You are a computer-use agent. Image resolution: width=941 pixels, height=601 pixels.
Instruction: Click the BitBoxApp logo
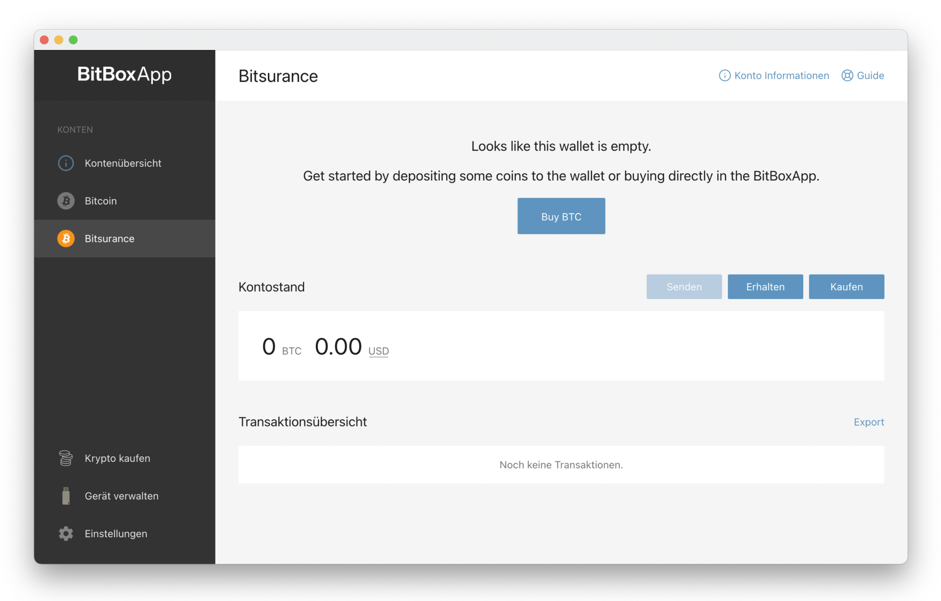coord(125,74)
